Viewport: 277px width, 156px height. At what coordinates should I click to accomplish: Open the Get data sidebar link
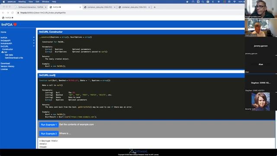[x=9, y=55]
